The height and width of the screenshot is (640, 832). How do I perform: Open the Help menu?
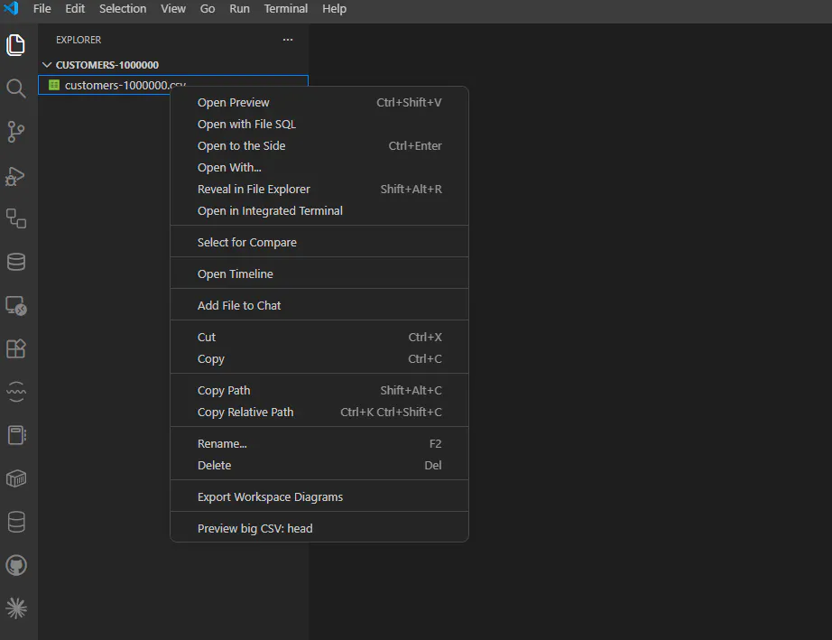(x=334, y=8)
